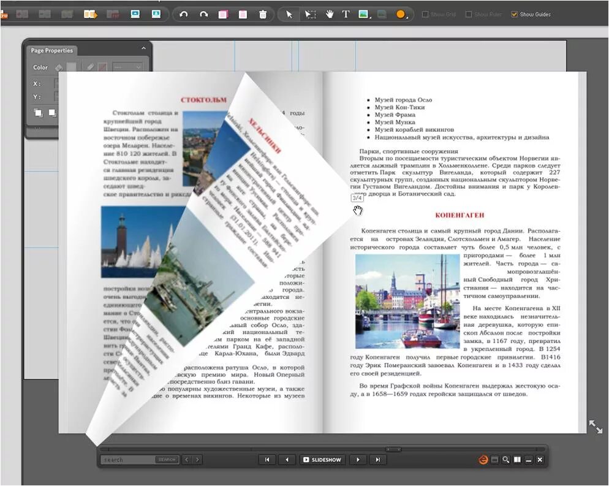Click the 3/4 page indicator tooltip

(357, 198)
